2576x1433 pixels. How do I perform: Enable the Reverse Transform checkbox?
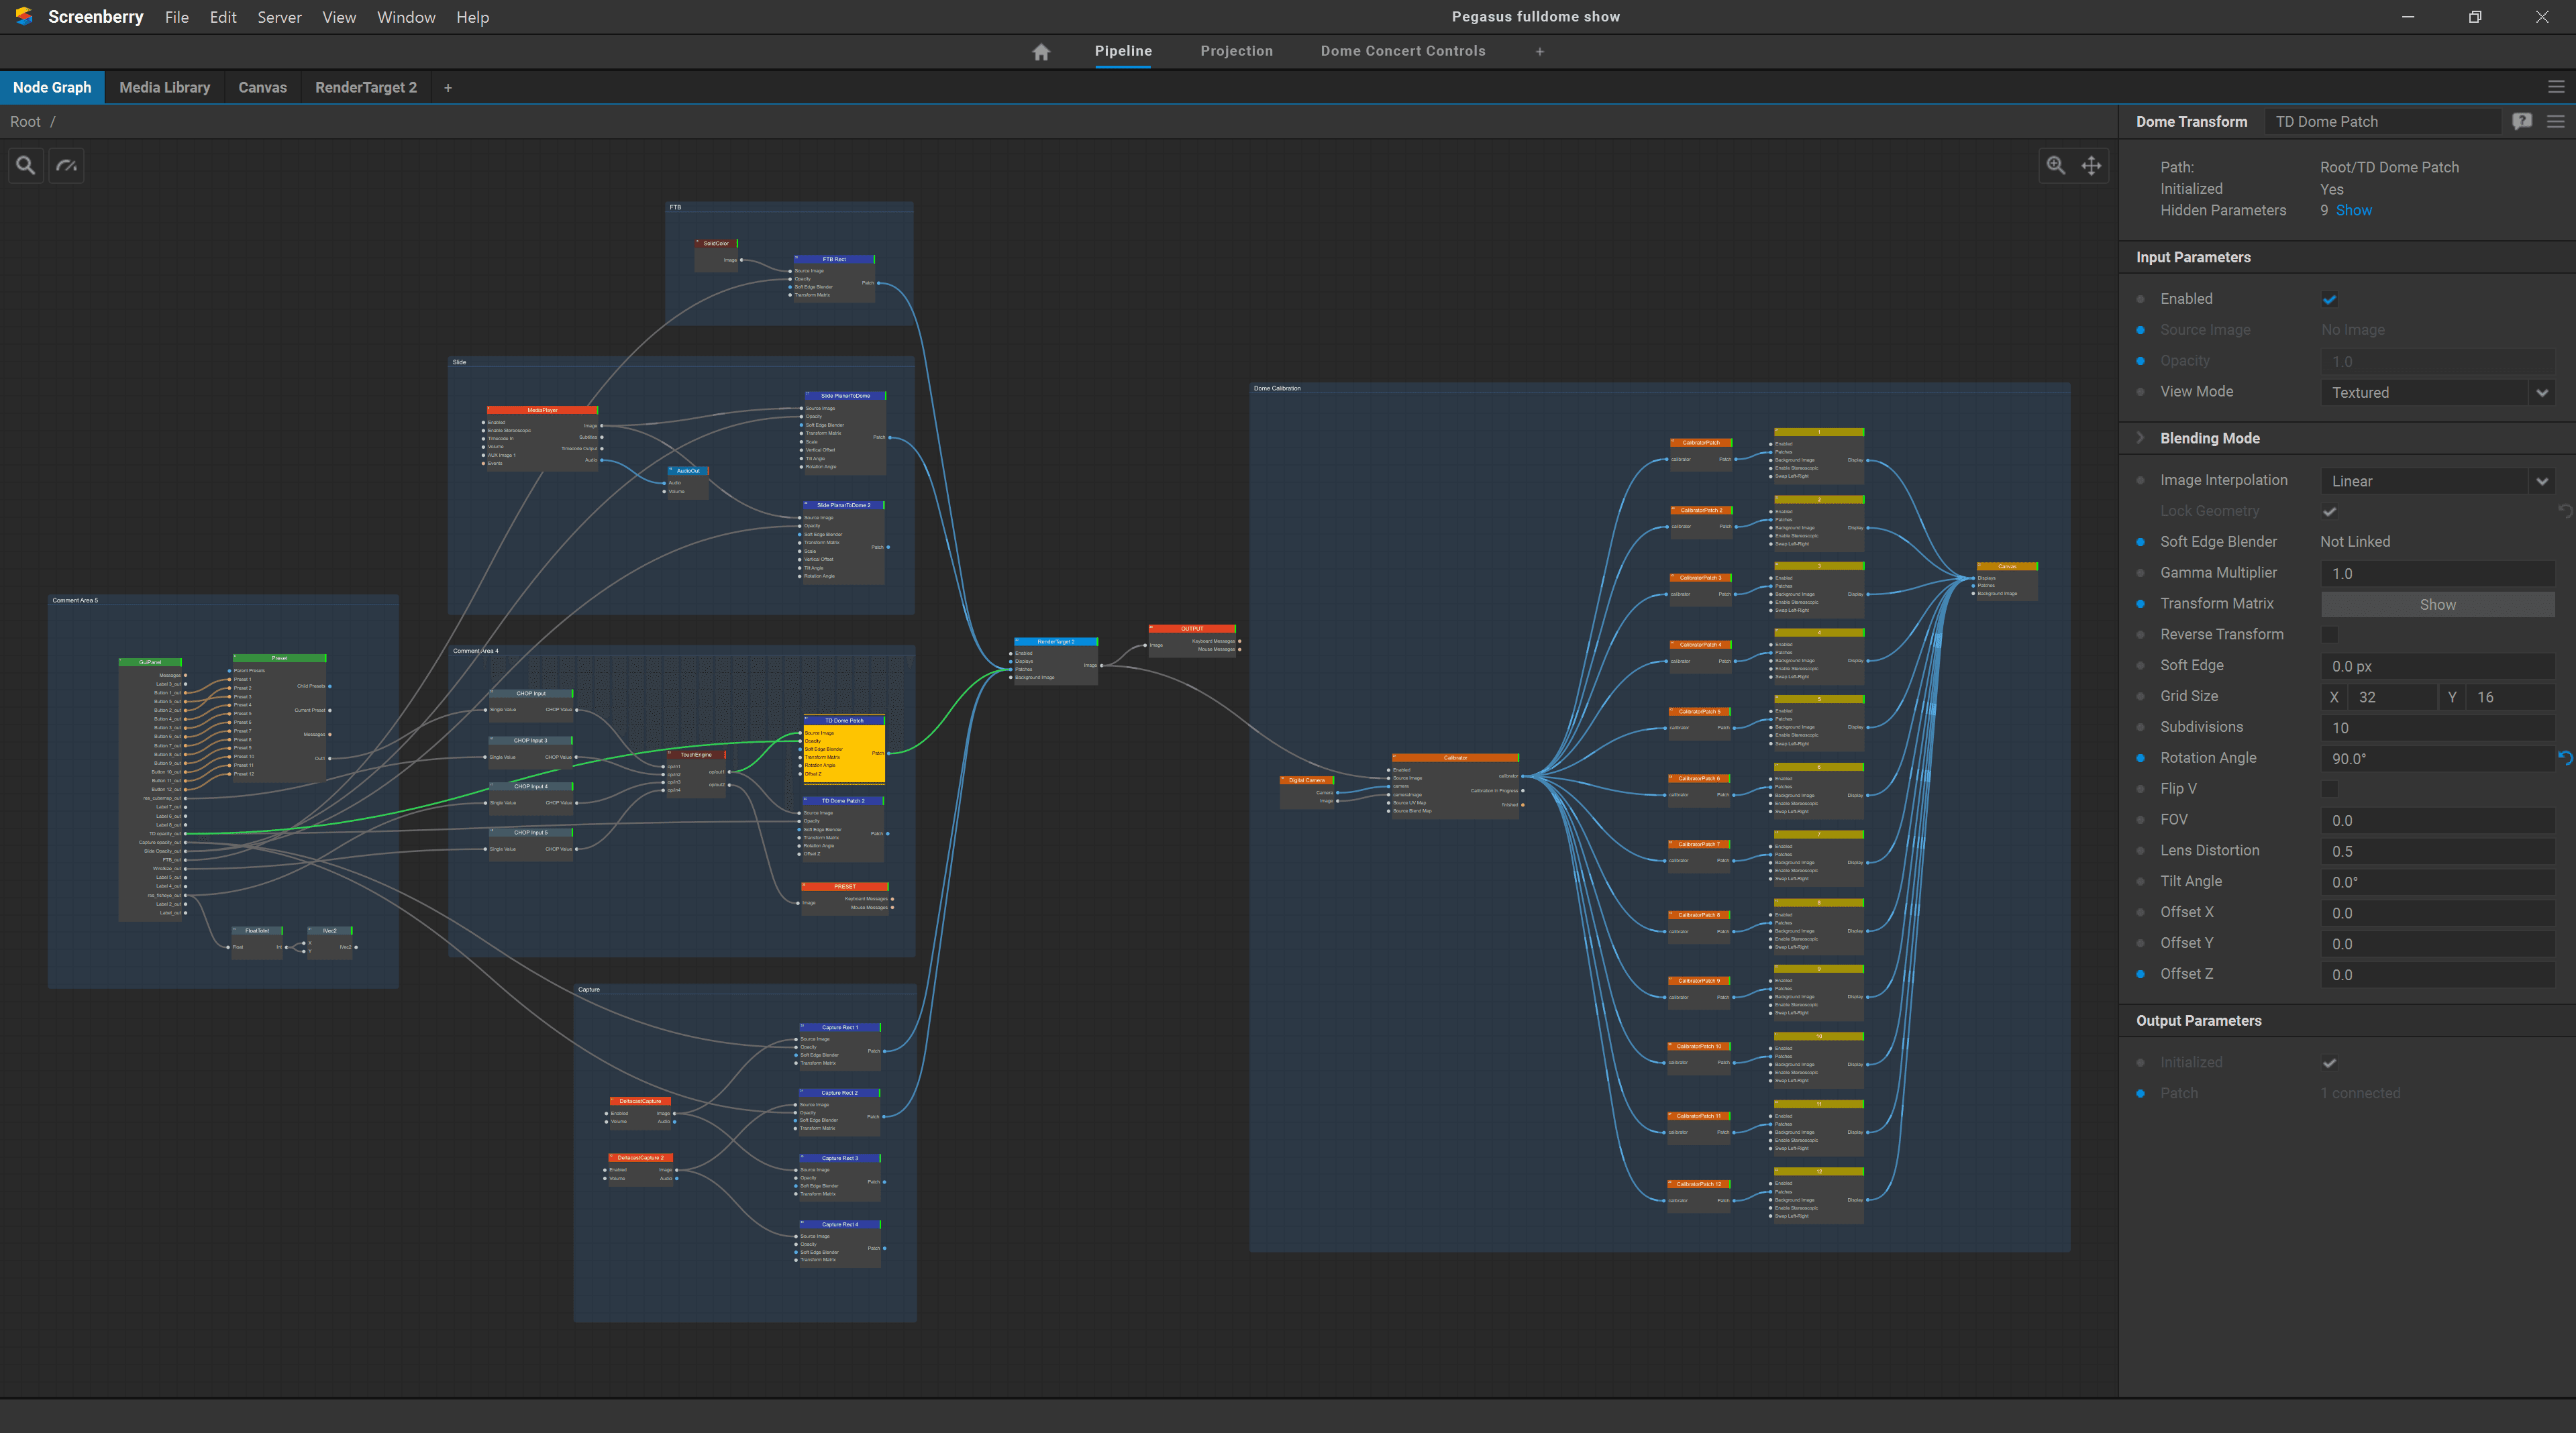[2329, 635]
